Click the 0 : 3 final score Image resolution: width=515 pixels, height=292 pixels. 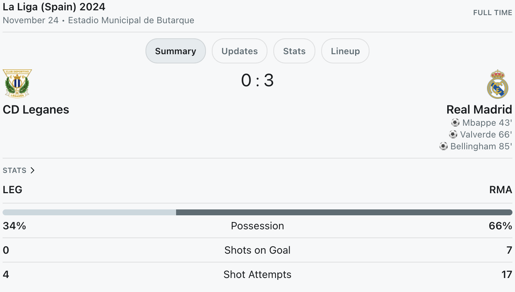pos(257,80)
